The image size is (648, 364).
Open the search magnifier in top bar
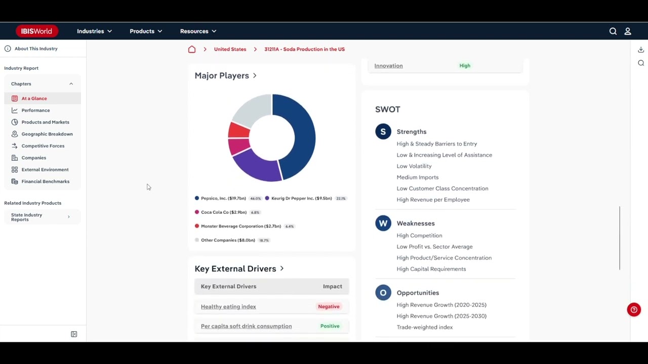(x=613, y=31)
